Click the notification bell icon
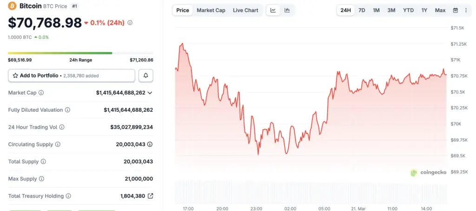 [x=146, y=75]
